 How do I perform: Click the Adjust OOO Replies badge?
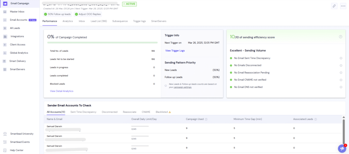(x=88, y=14)
